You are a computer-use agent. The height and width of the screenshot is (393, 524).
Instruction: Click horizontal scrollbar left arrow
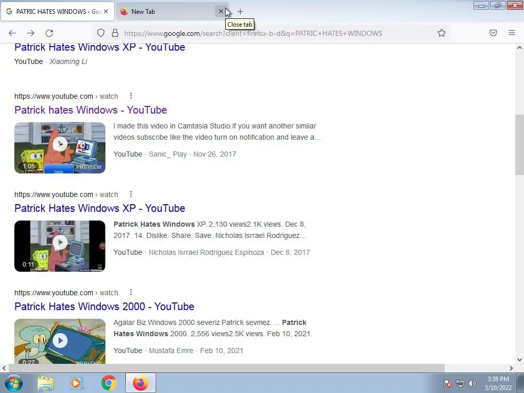point(4,368)
